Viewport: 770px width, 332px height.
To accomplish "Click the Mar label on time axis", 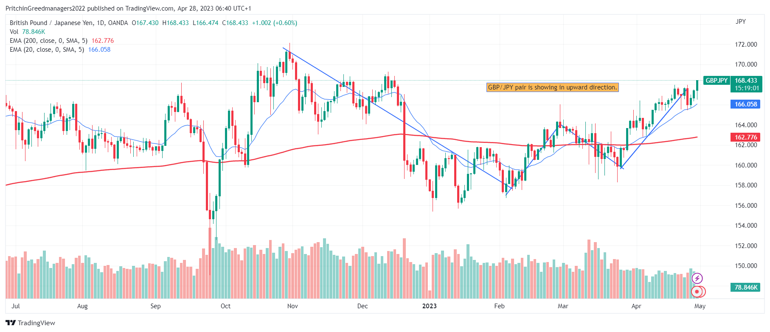I will tap(563, 306).
